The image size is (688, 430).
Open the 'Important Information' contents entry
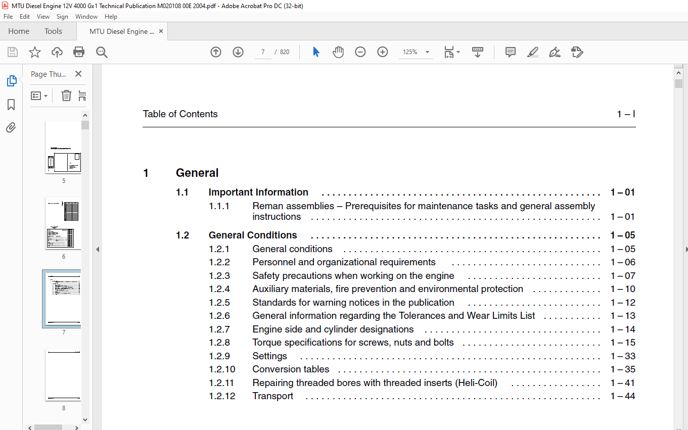(258, 193)
